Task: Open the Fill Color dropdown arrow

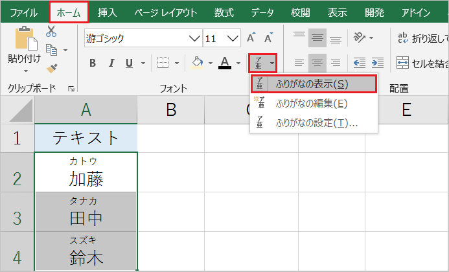Action: [x=211, y=63]
